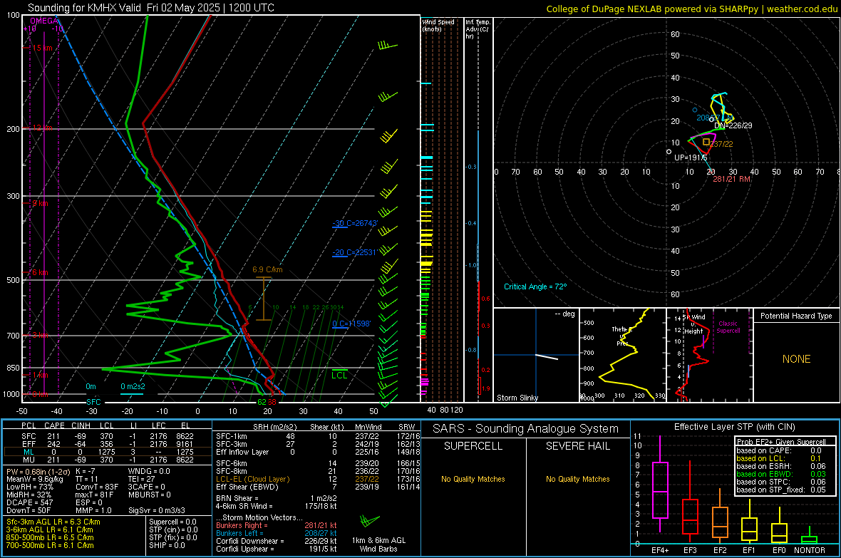Click the Effective Layer STP (with CIN) title
This screenshot has height=558, width=841.
[x=734, y=427]
